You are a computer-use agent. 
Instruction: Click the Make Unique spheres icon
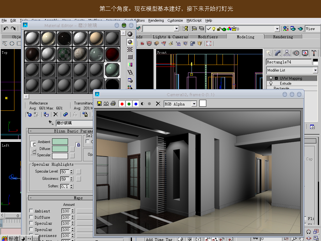[x=66, y=114]
